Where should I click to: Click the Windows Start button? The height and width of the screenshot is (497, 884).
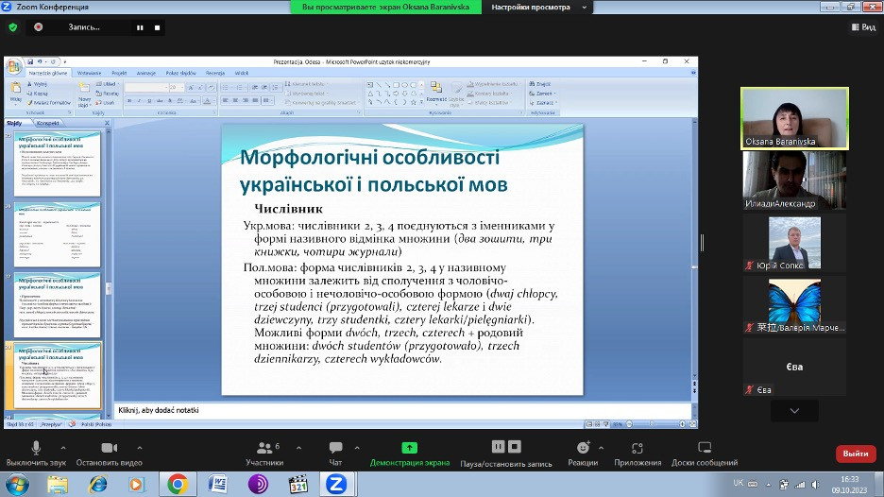pos(16,484)
